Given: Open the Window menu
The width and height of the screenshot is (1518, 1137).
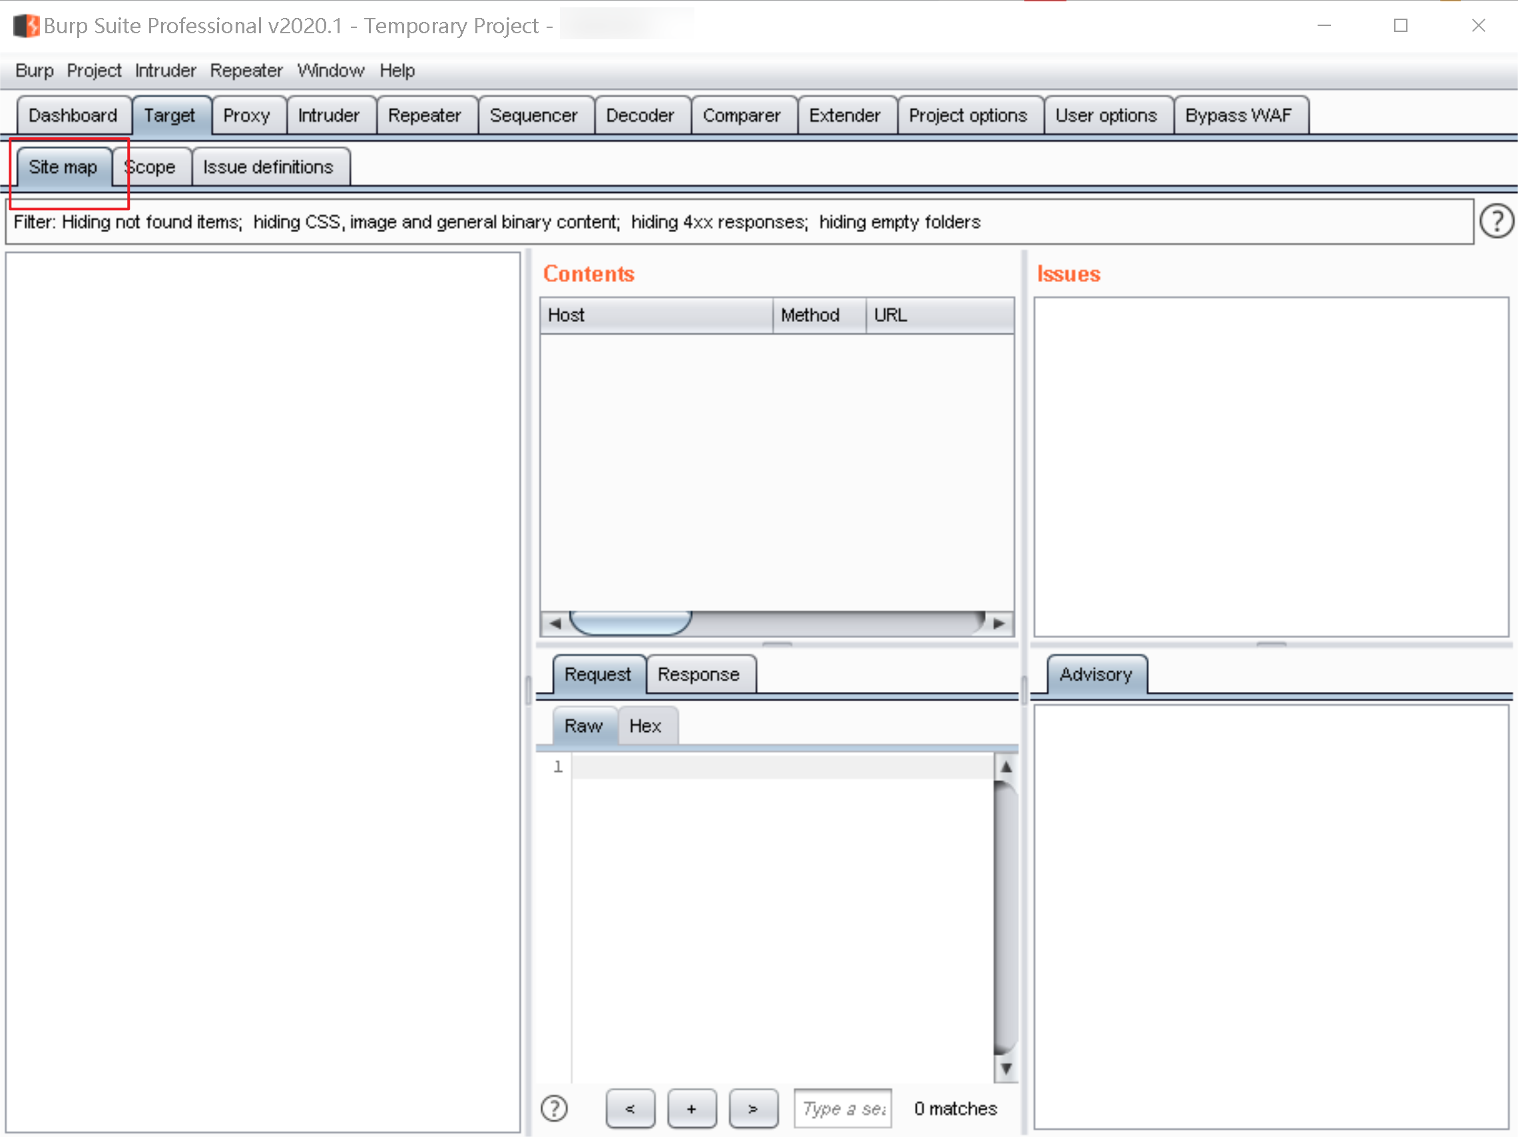Looking at the screenshot, I should (331, 70).
